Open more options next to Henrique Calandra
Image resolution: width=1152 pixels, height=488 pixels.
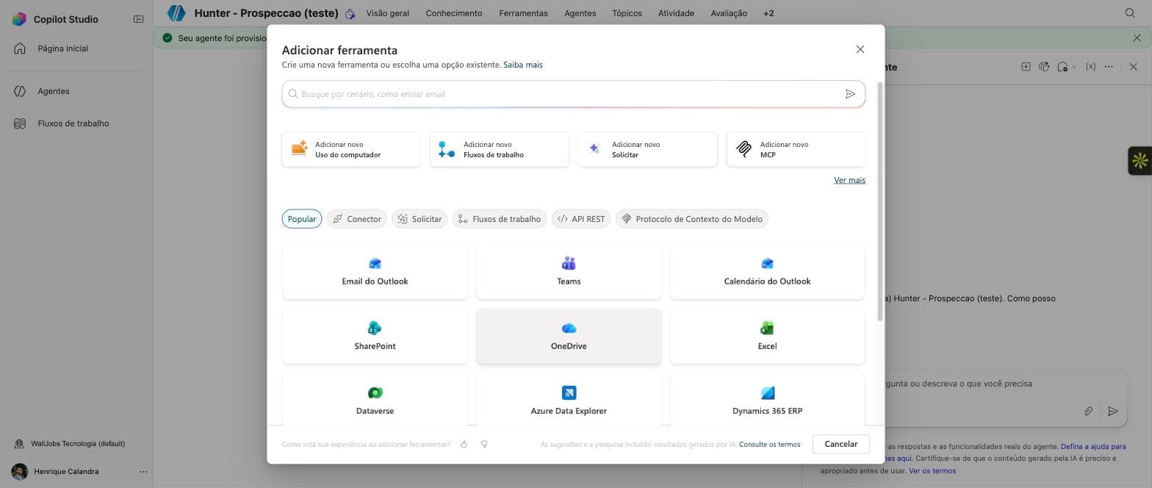pos(143,472)
